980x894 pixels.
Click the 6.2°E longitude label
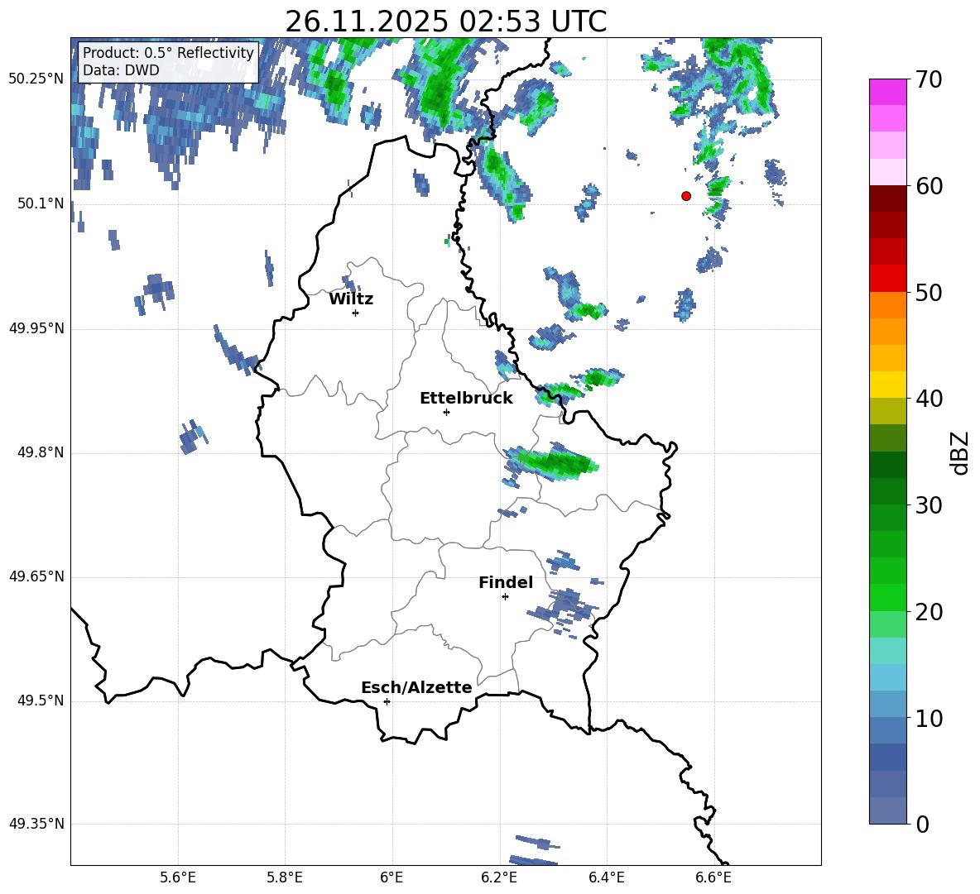[x=499, y=877]
